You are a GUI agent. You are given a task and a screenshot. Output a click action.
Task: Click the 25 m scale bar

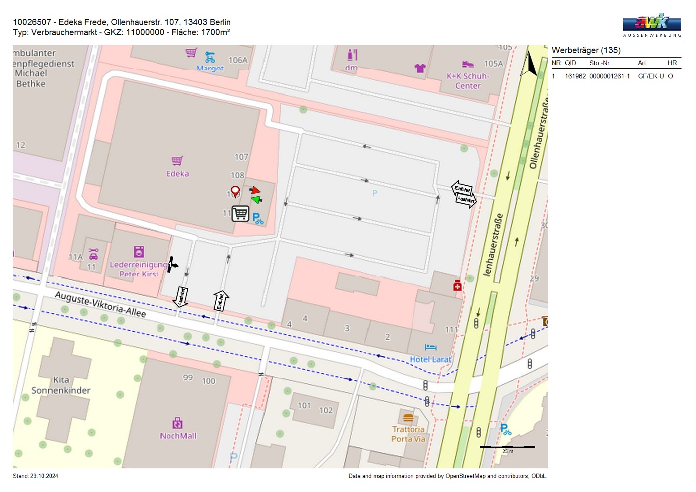tap(507, 447)
